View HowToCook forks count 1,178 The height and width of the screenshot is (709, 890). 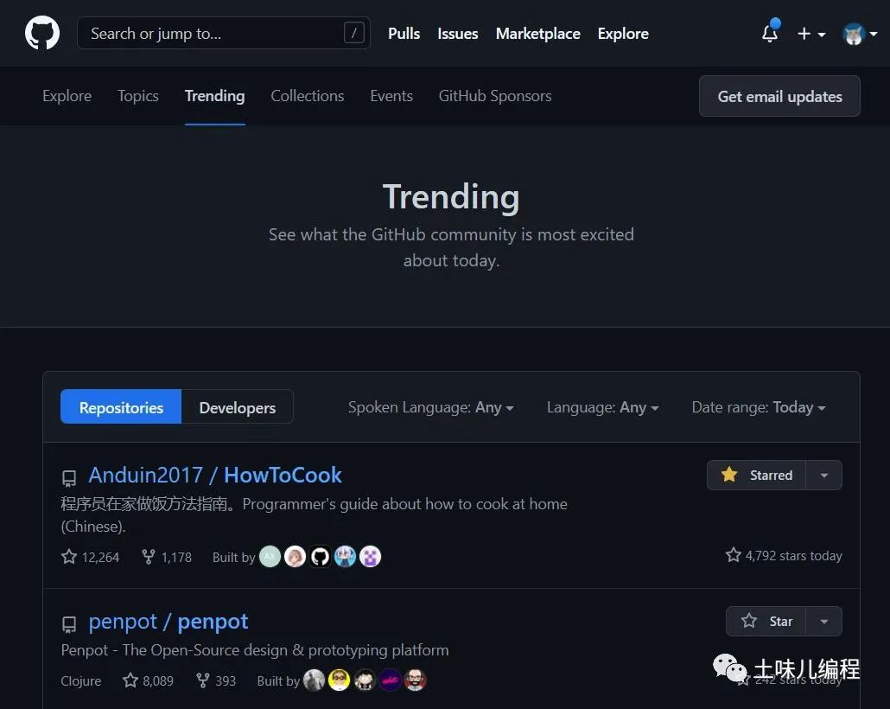click(166, 557)
